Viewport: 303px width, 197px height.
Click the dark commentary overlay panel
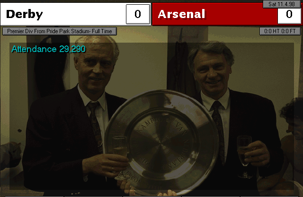(151, 116)
